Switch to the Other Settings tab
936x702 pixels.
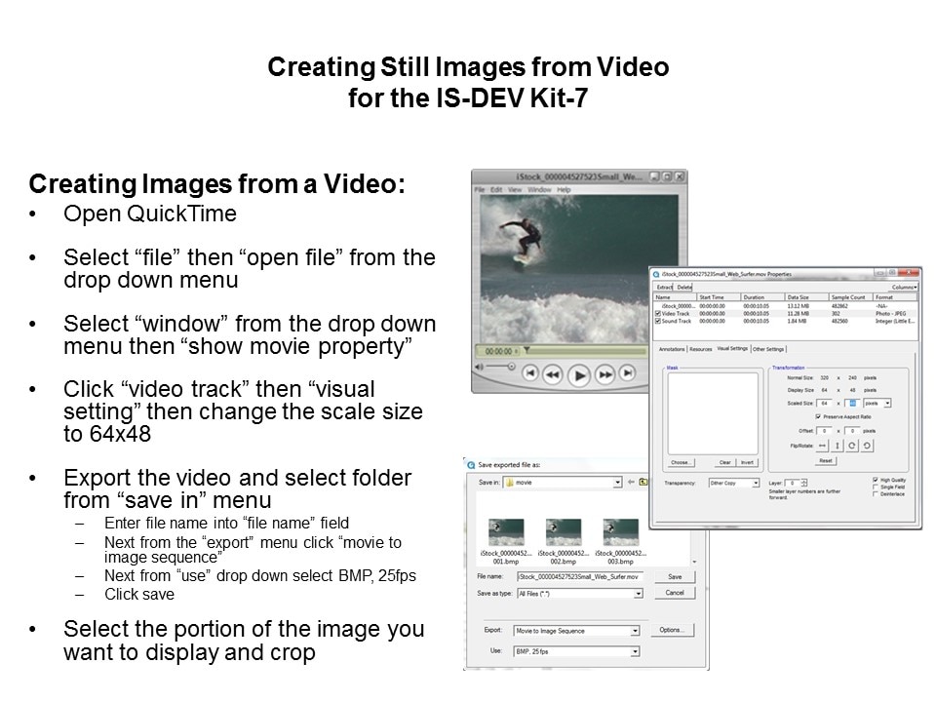[768, 349]
